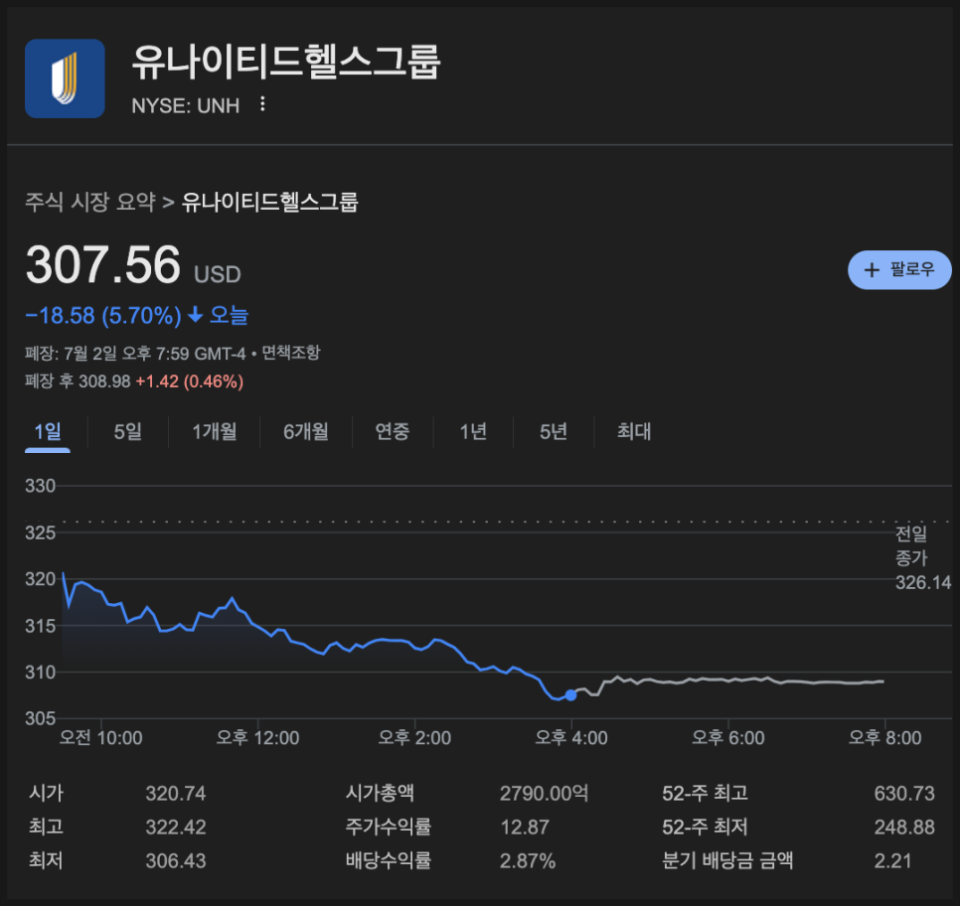
Task: Click the 분기 배당금 금액 value 2.21
Action: [x=892, y=861]
